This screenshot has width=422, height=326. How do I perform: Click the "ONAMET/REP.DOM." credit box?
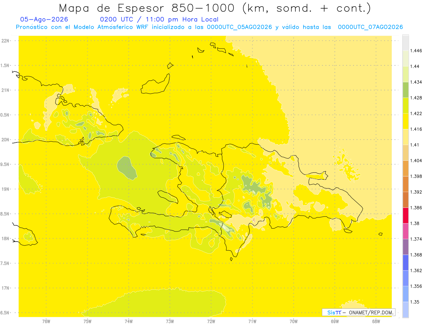[x=358, y=312]
